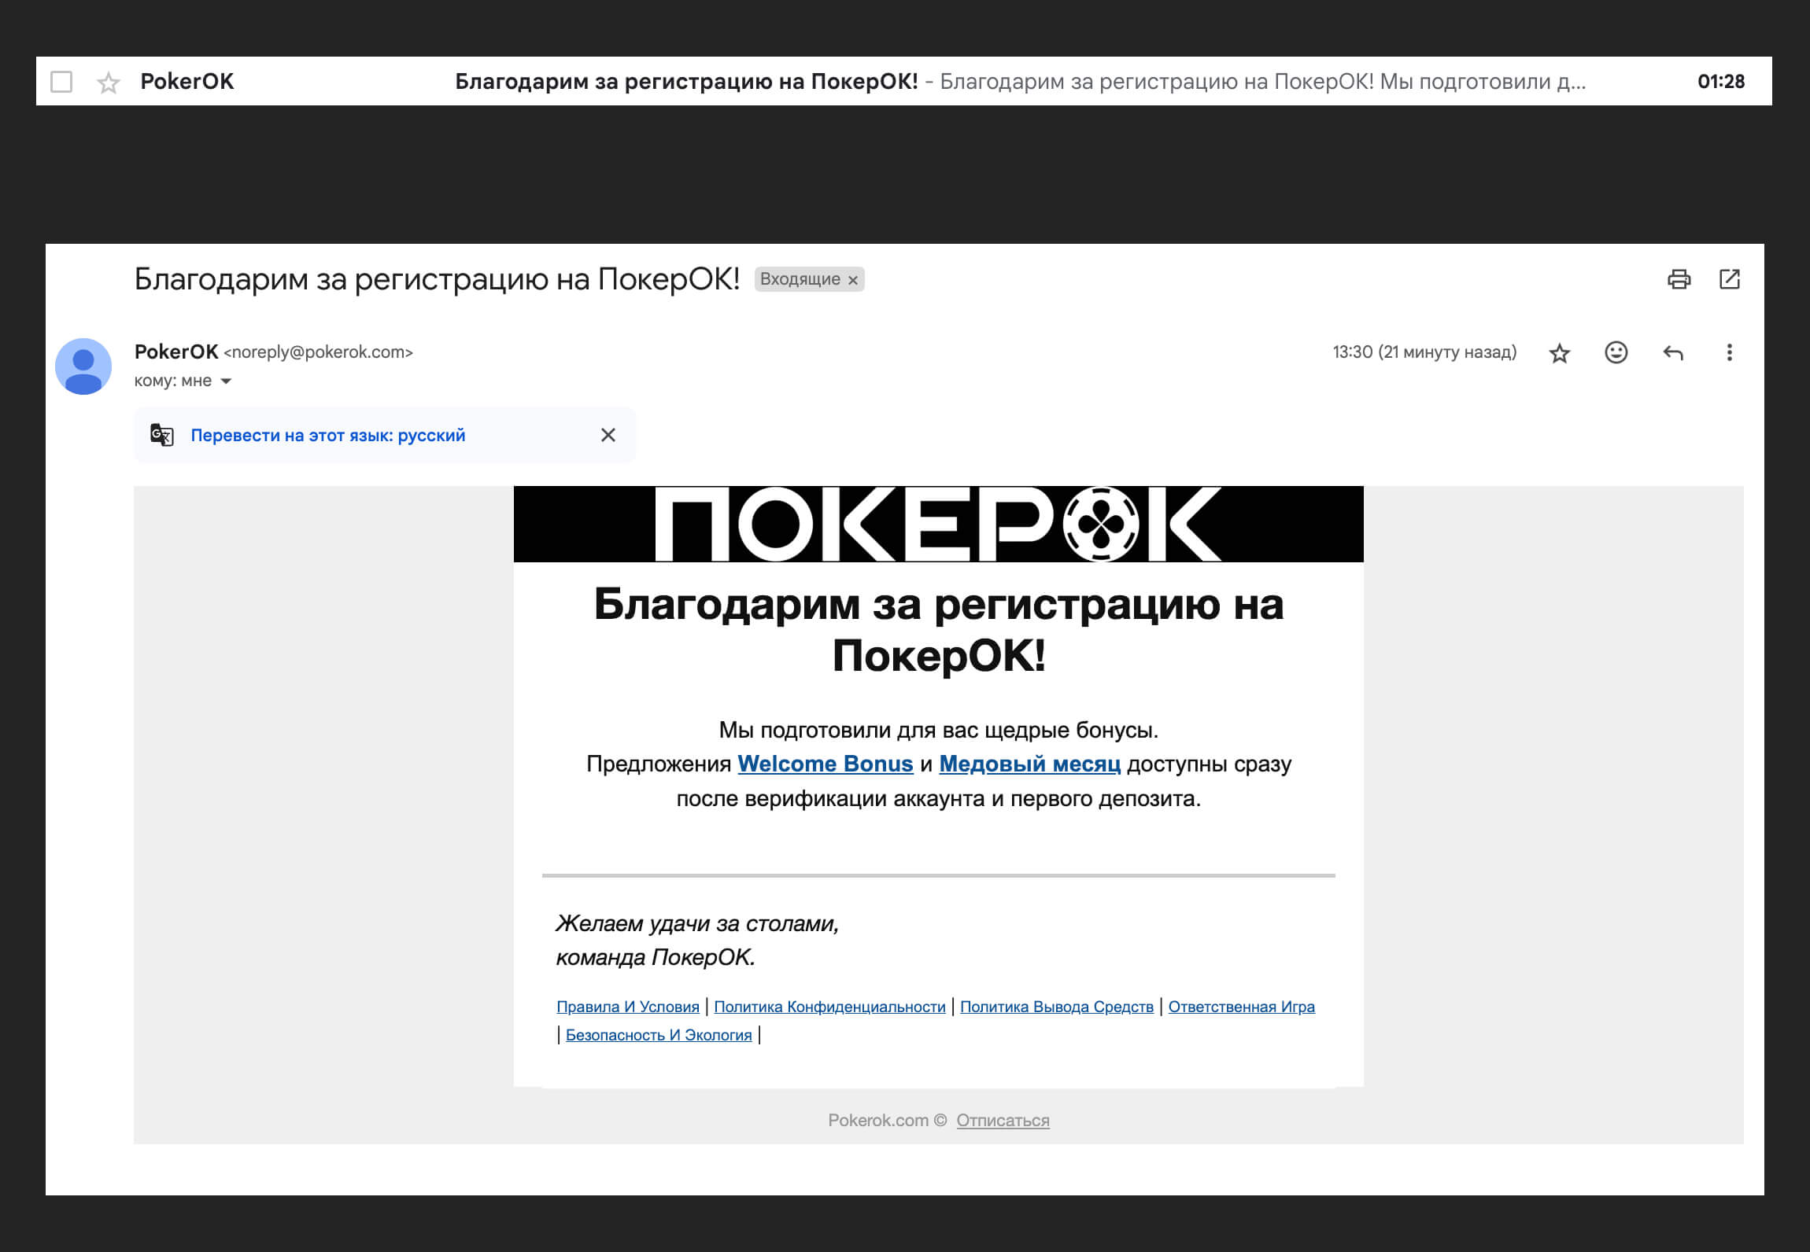Open the Welcome Bonus link
The width and height of the screenshot is (1810, 1252).
(x=826, y=764)
